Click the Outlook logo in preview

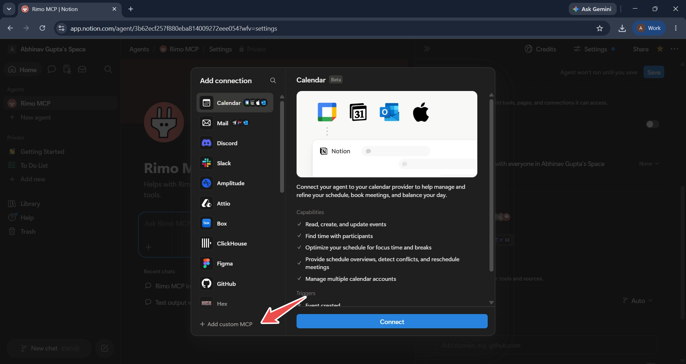pos(389,112)
